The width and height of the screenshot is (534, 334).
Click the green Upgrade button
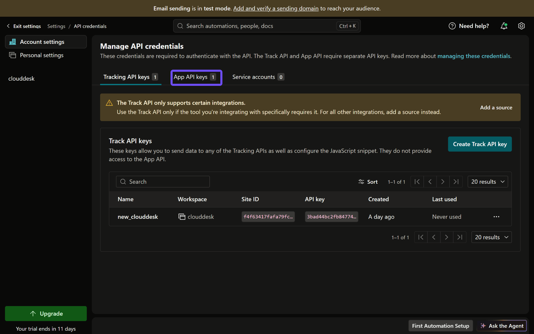point(46,313)
